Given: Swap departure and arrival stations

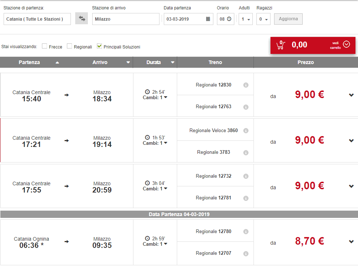Looking at the screenshot, I should [82, 18].
